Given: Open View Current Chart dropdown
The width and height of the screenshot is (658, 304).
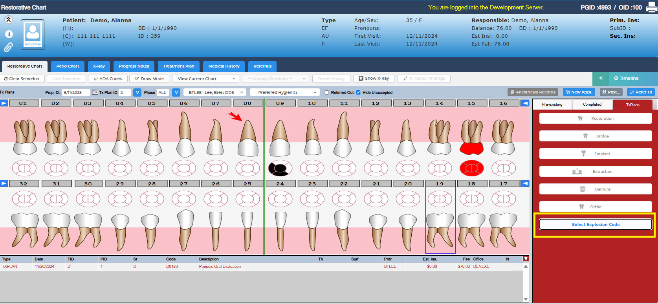Looking at the screenshot, I should (205, 79).
